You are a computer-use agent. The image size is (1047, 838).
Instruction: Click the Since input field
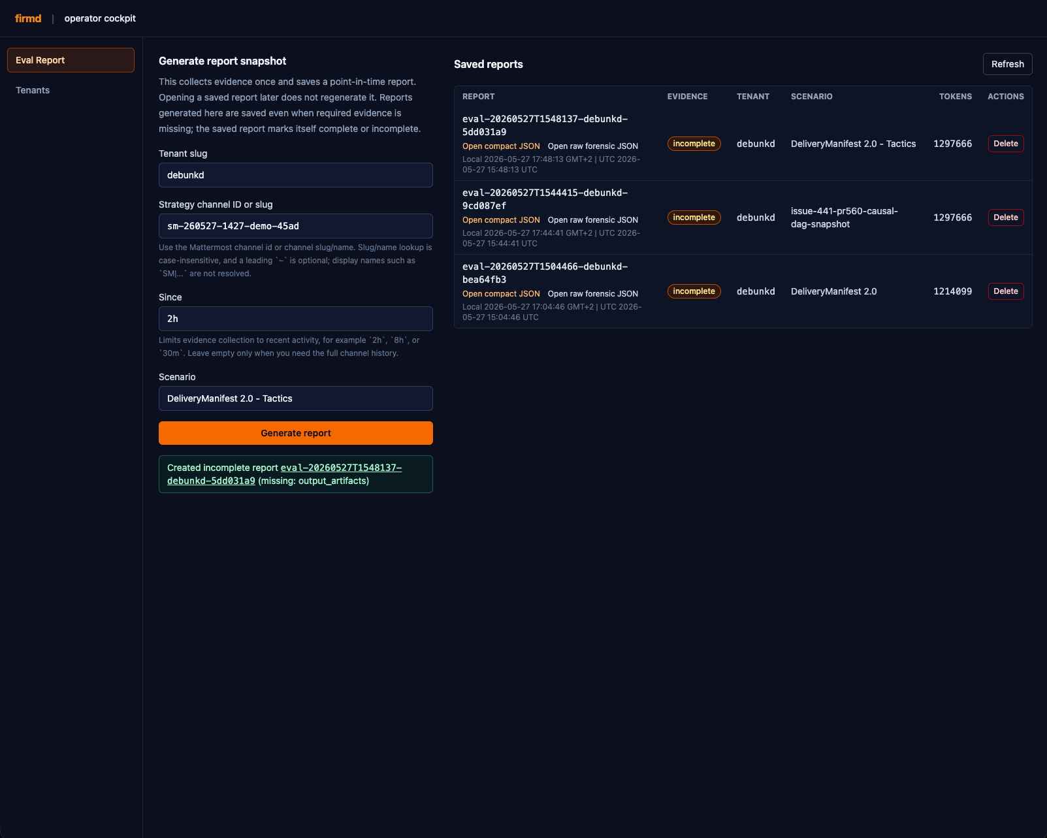296,319
